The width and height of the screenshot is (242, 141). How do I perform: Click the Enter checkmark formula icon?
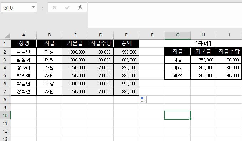point(67,7)
